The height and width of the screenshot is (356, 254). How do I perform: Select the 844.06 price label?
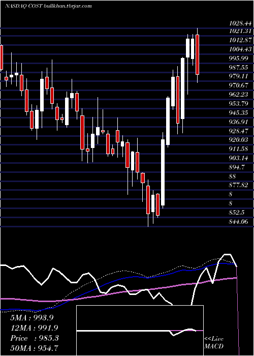pyautogui.click(x=239, y=222)
